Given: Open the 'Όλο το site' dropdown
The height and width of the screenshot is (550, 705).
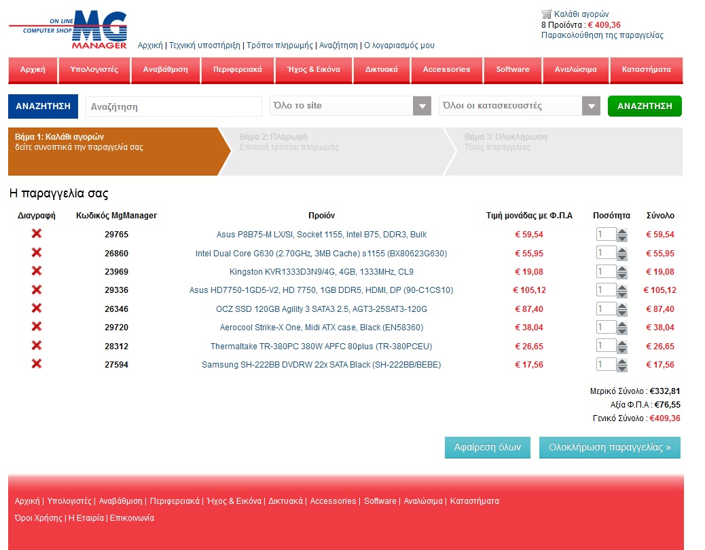Looking at the screenshot, I should coord(350,106).
